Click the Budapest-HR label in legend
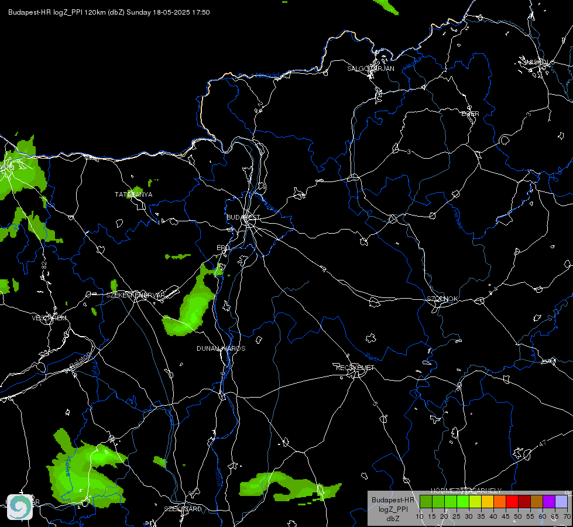The width and height of the screenshot is (573, 527). [x=393, y=500]
